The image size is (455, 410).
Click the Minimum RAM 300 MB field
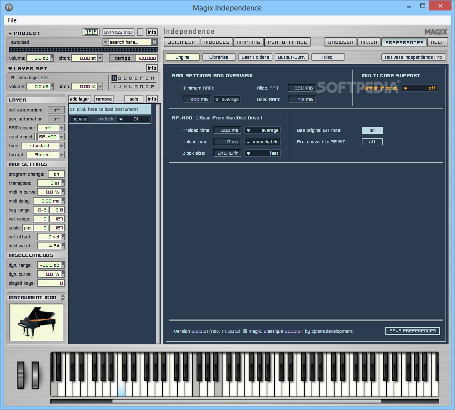[x=197, y=100]
